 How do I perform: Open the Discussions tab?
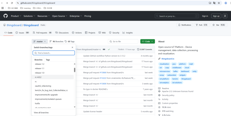tap(62, 33)
